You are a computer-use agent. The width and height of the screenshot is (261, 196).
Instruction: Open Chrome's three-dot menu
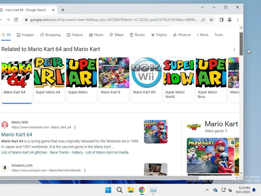238,20
